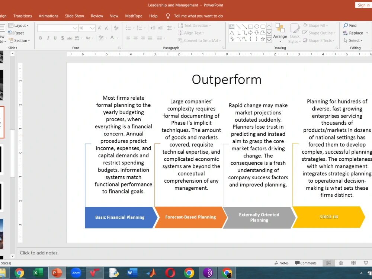
Task: Expand Layout dropdown
Action: (19, 25)
